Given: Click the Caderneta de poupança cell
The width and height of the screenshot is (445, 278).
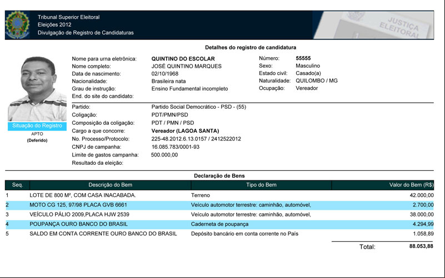Looking at the screenshot, I should pyautogui.click(x=219, y=224).
